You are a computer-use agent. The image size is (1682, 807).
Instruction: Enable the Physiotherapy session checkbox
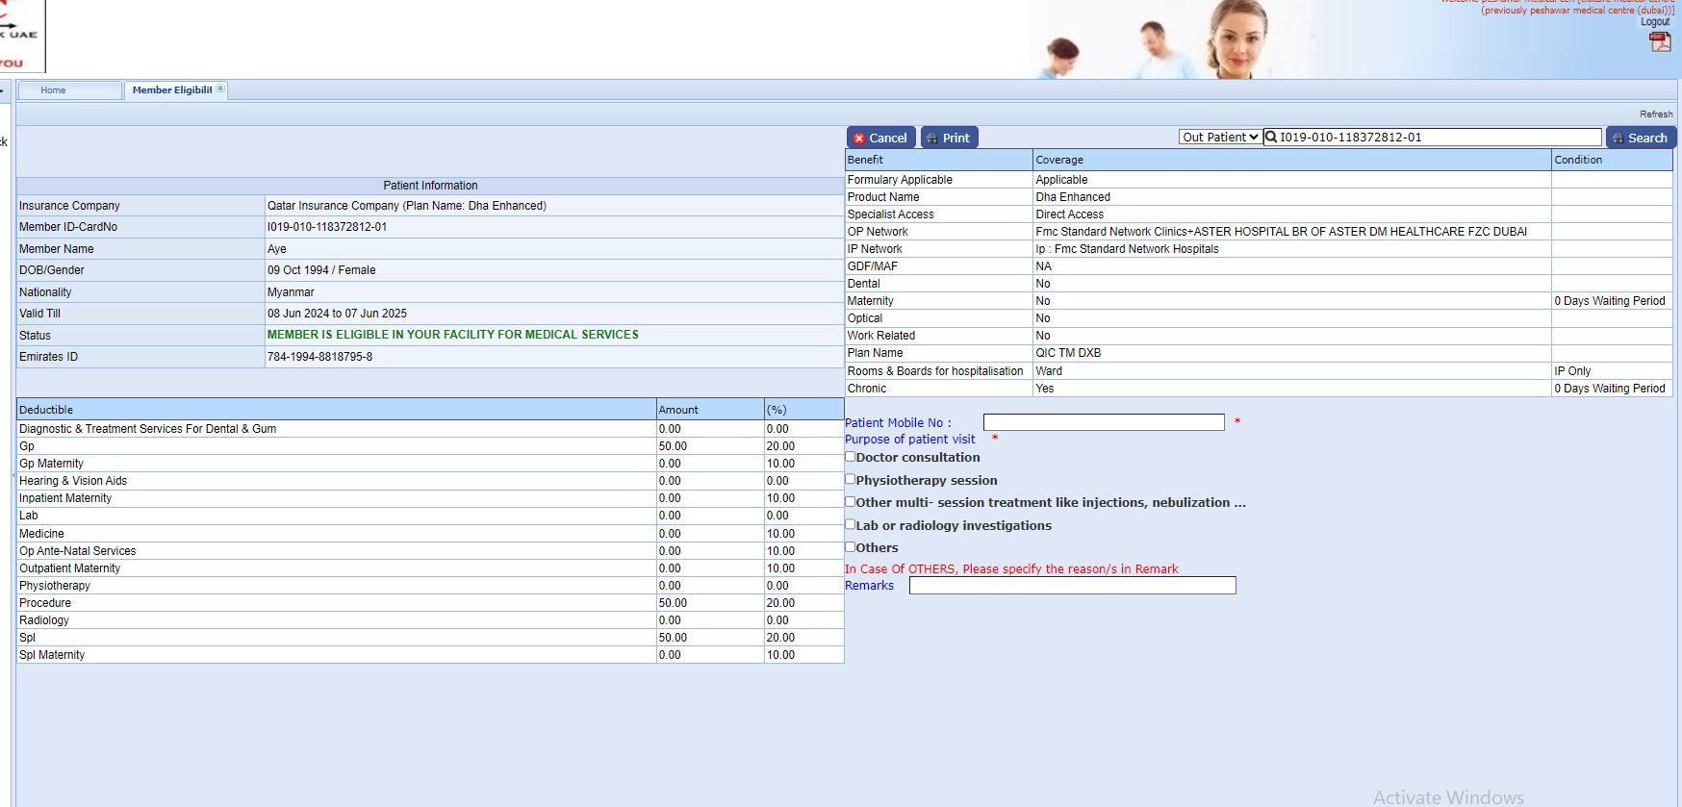(851, 479)
